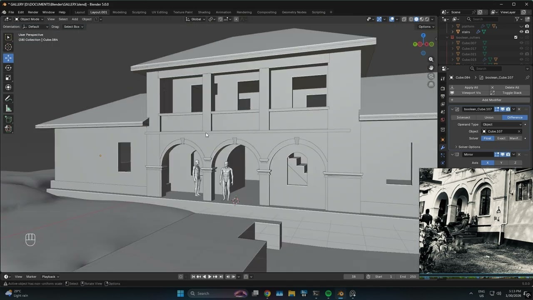Toggle Mirror axis X
Screen dimensions: 533x300
coord(488,163)
